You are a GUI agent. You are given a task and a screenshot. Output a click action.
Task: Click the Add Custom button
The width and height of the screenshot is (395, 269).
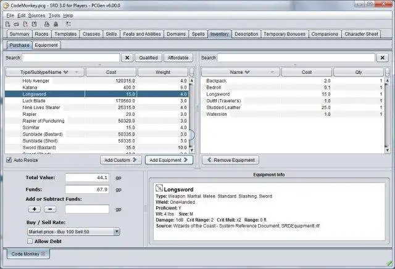121,160
